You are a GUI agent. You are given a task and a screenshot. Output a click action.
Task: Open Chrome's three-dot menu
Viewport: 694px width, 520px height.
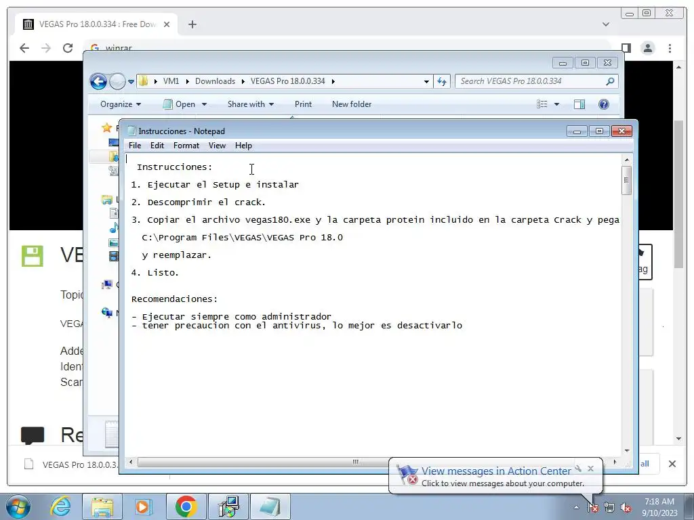(670, 48)
